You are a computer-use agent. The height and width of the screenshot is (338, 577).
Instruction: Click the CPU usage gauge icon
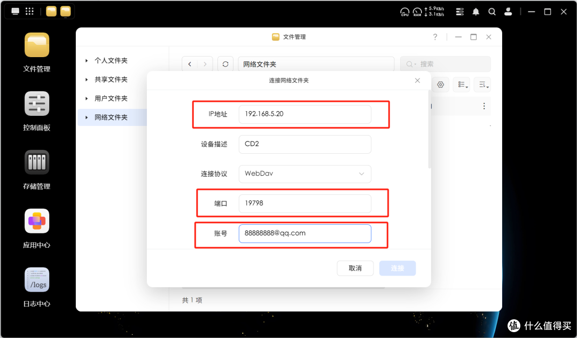pyautogui.click(x=404, y=12)
